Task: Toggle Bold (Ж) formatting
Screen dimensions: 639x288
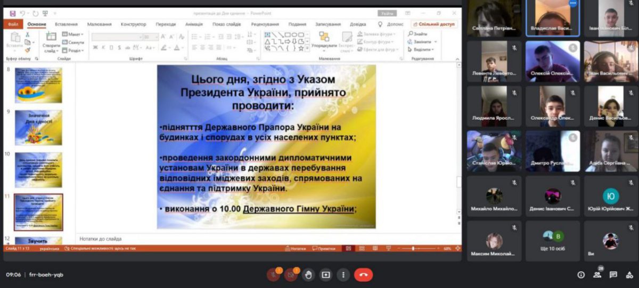Action: 96,47
